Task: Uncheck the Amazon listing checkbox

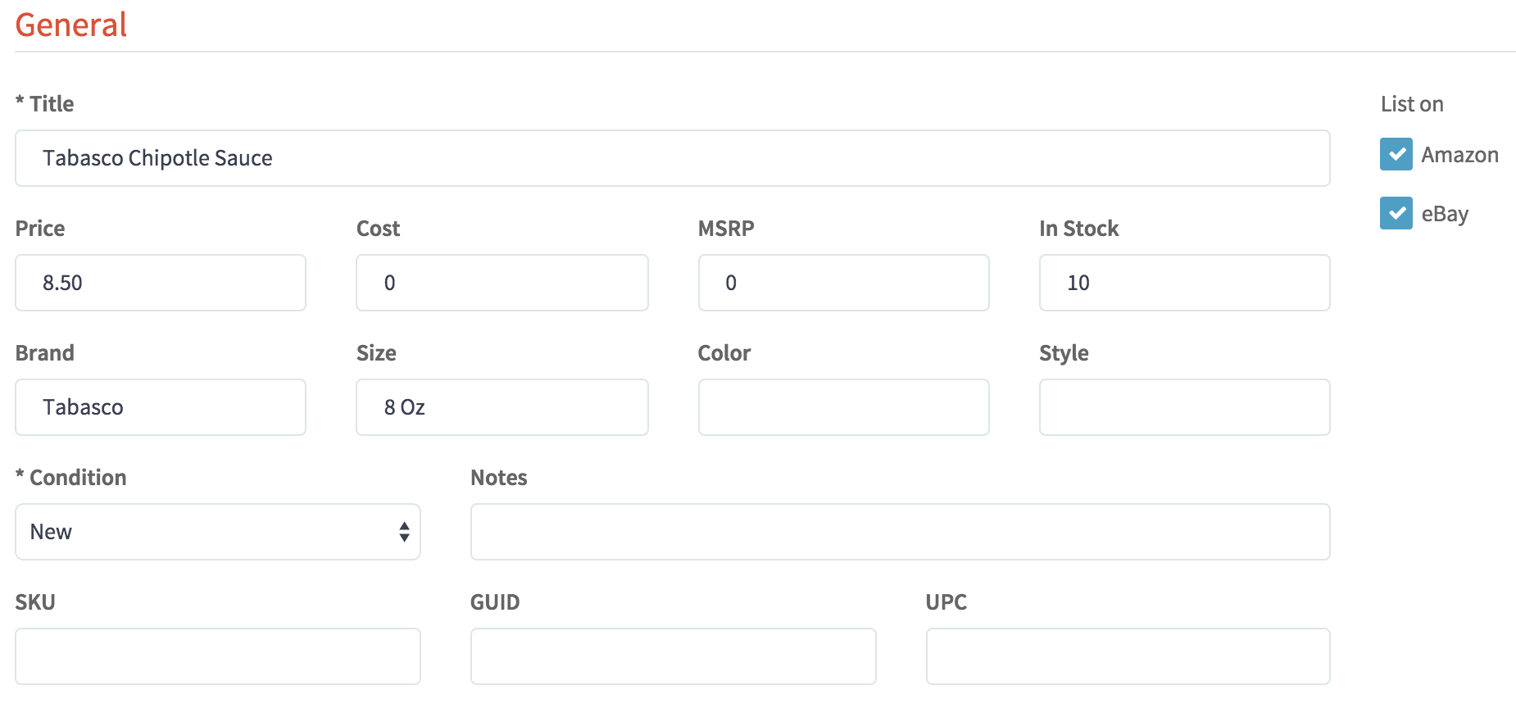Action: tap(1396, 154)
